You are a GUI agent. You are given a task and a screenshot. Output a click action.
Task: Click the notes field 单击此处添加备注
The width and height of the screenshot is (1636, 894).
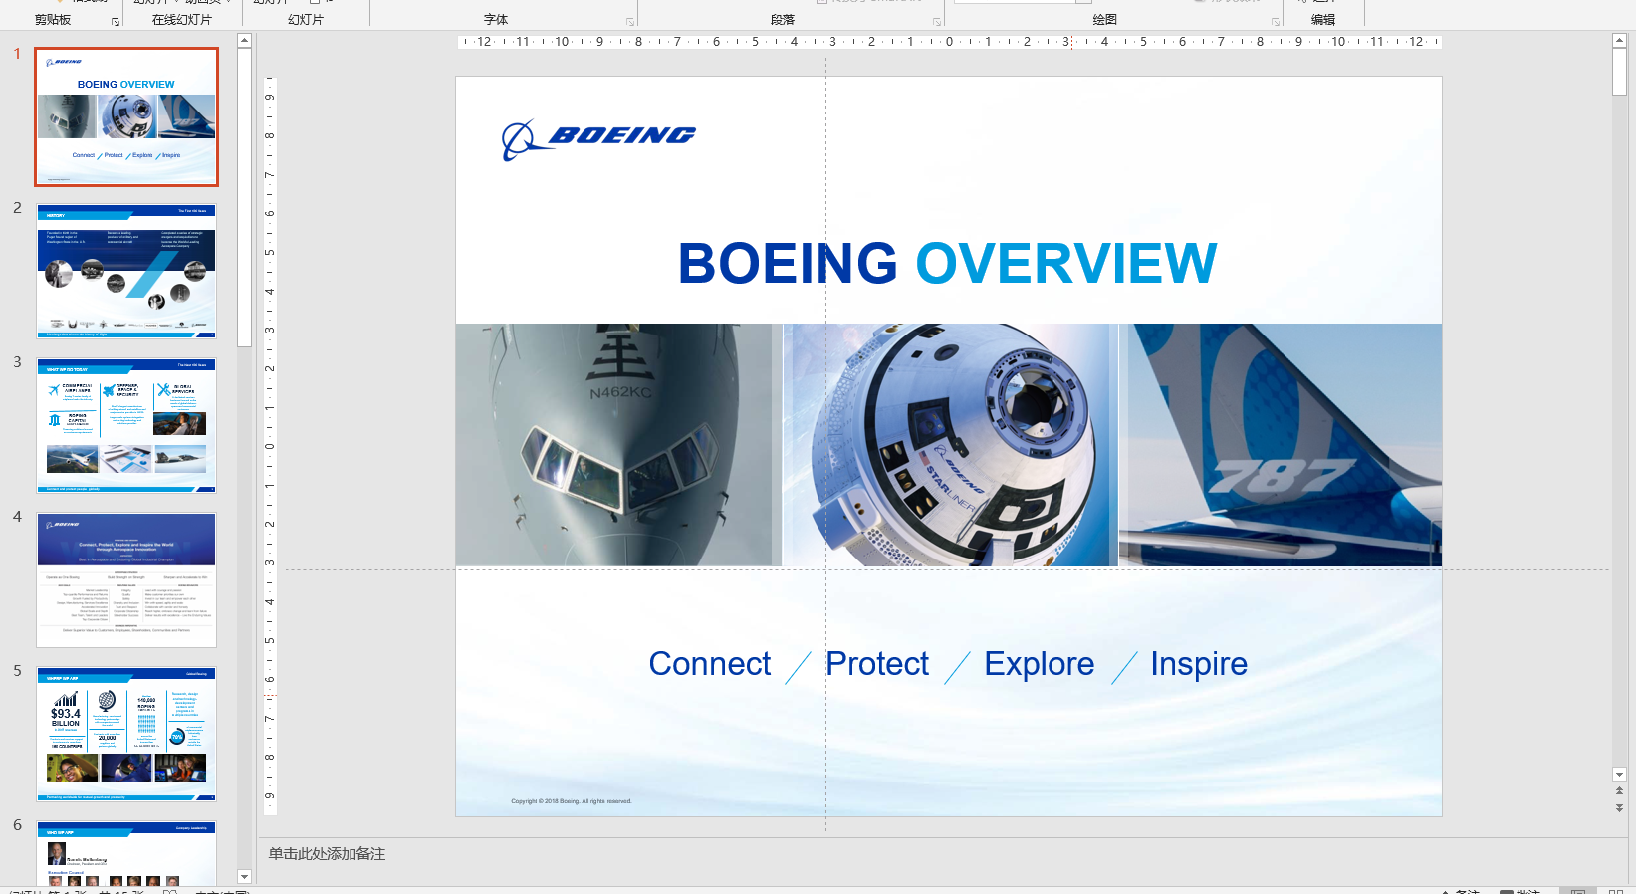[327, 854]
